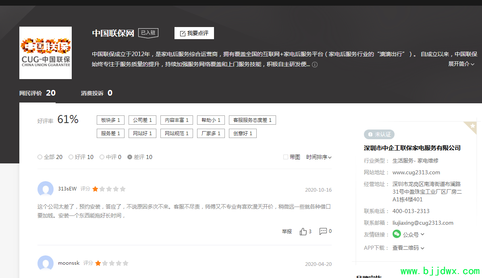Click the 我要点评 review button

tap(194, 33)
